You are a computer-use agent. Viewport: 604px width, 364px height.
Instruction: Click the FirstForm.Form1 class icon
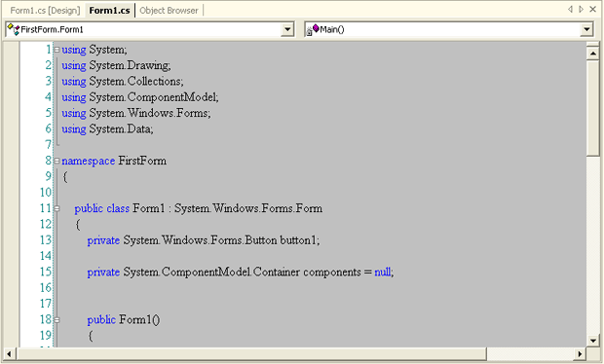pyautogui.click(x=13, y=29)
